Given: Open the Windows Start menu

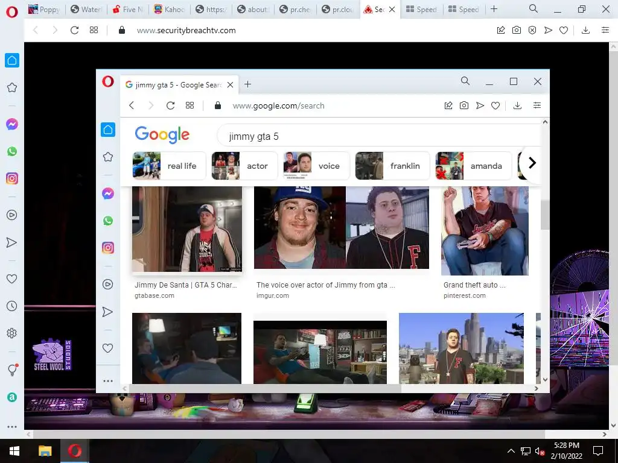Looking at the screenshot, I should pyautogui.click(x=14, y=451).
